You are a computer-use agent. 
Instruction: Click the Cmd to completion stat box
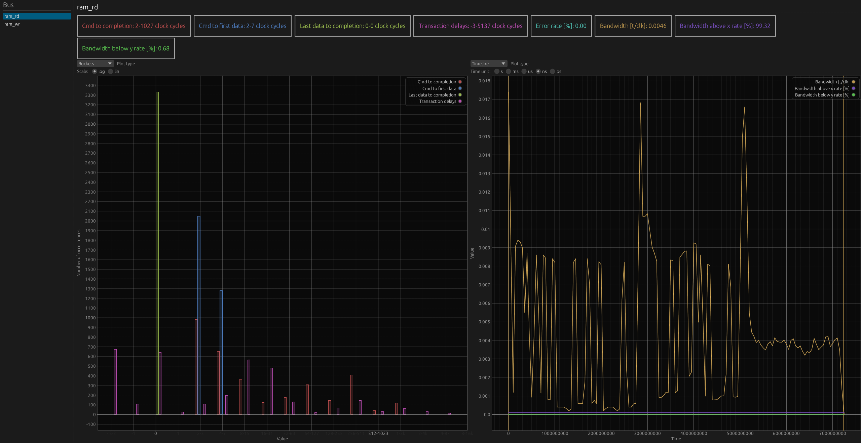(x=134, y=26)
